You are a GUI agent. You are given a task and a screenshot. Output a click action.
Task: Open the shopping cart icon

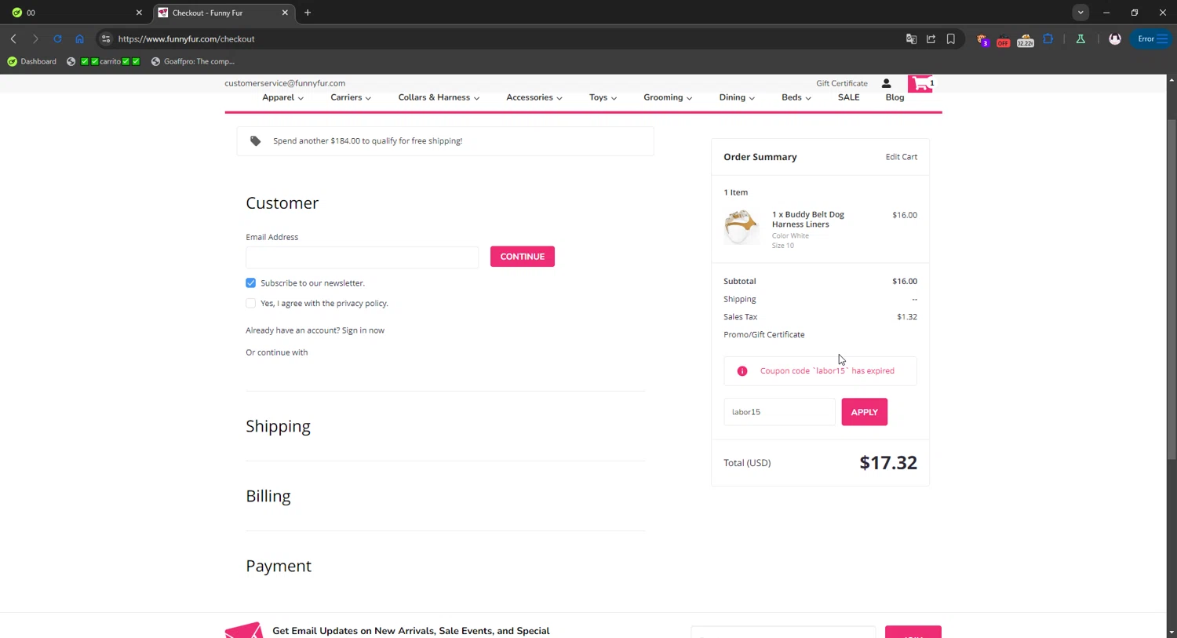[x=920, y=83]
